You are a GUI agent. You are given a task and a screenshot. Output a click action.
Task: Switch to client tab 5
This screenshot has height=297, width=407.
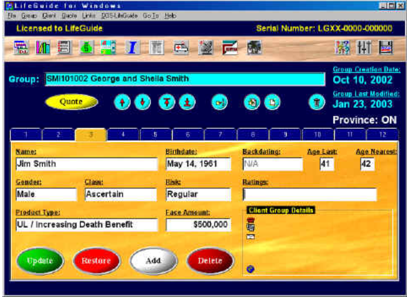click(155, 134)
